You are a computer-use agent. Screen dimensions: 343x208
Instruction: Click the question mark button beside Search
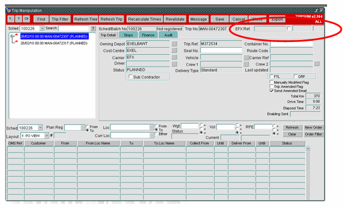[x=93, y=28]
